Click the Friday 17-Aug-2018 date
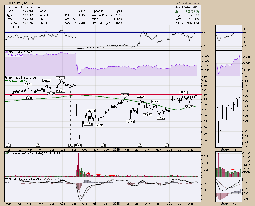The image size is (255, 206). 185,7
